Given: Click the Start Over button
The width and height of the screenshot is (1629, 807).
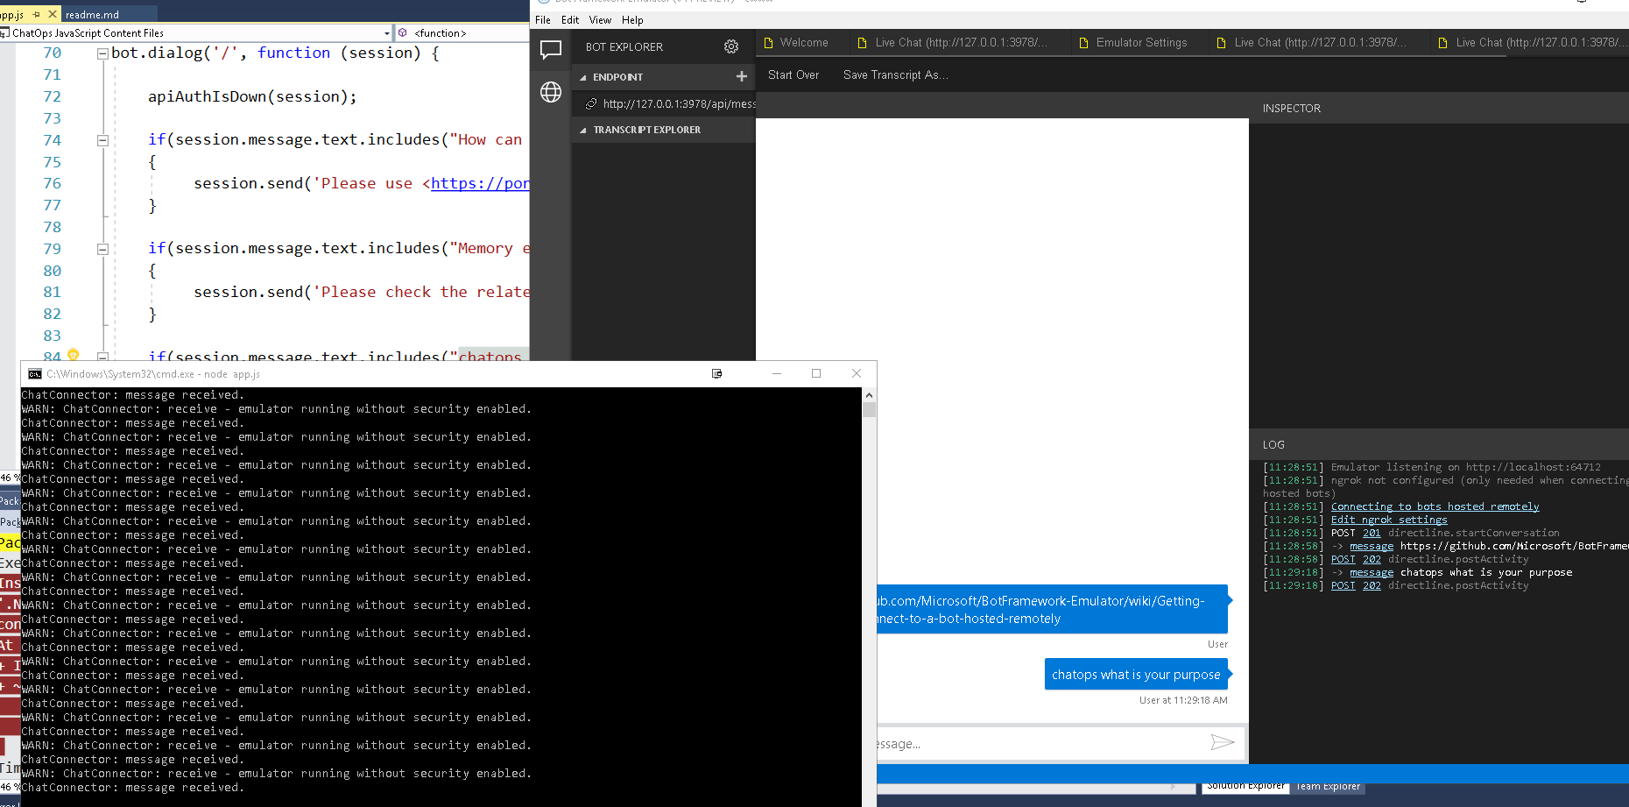Looking at the screenshot, I should 793,74.
